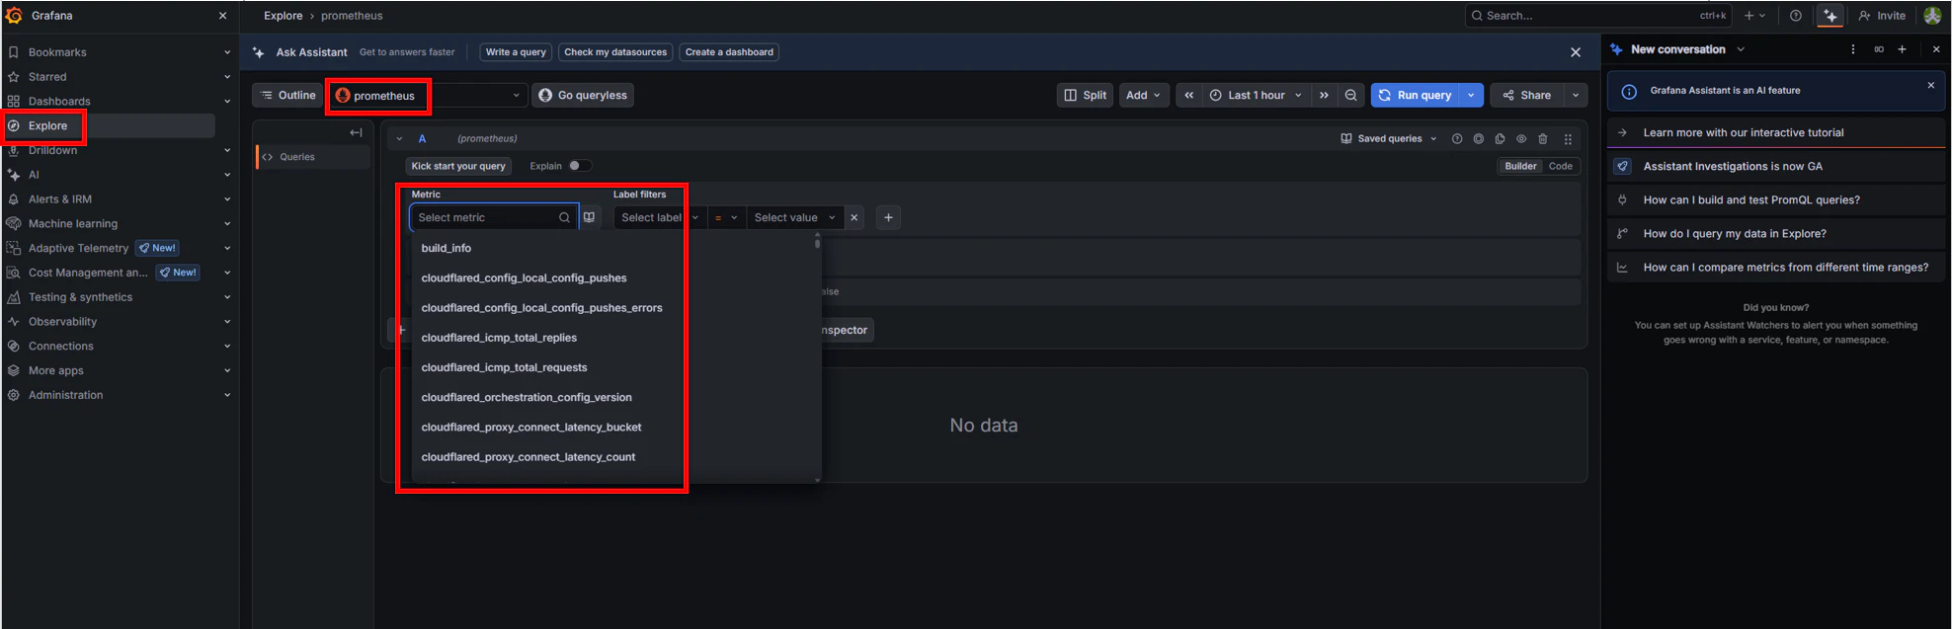Select cloudflared_orchestration_config_version metric
This screenshot has width=1952, height=629.
(x=612, y=397)
